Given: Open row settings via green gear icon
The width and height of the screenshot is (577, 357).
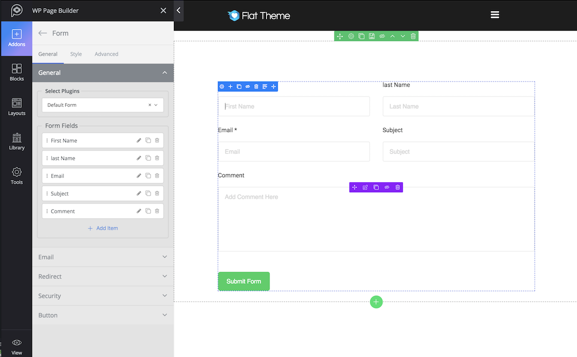Looking at the screenshot, I should click(351, 36).
